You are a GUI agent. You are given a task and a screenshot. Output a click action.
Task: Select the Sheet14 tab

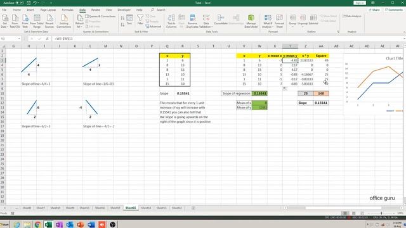point(146,208)
